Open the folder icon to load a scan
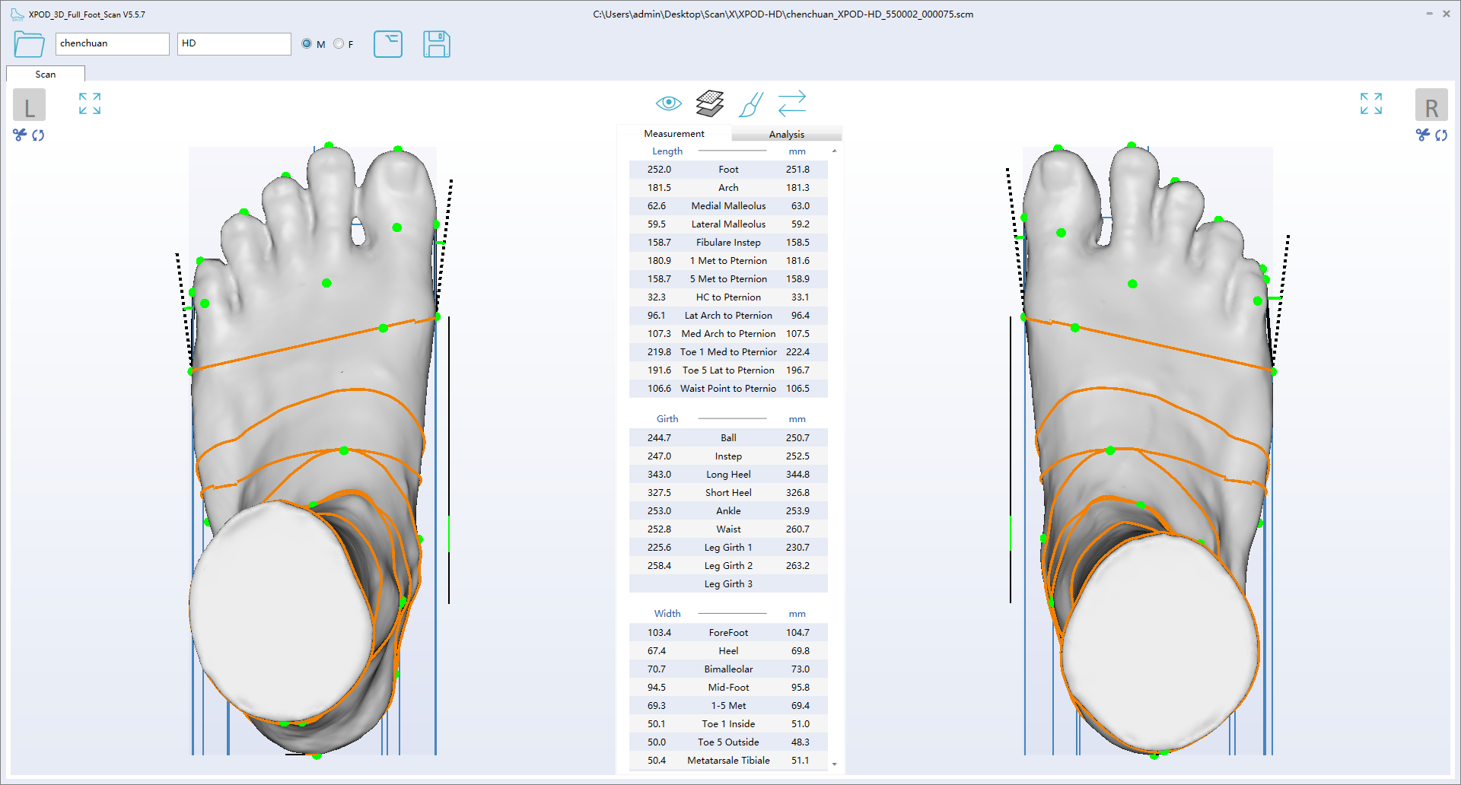This screenshot has width=1461, height=785. (x=29, y=44)
